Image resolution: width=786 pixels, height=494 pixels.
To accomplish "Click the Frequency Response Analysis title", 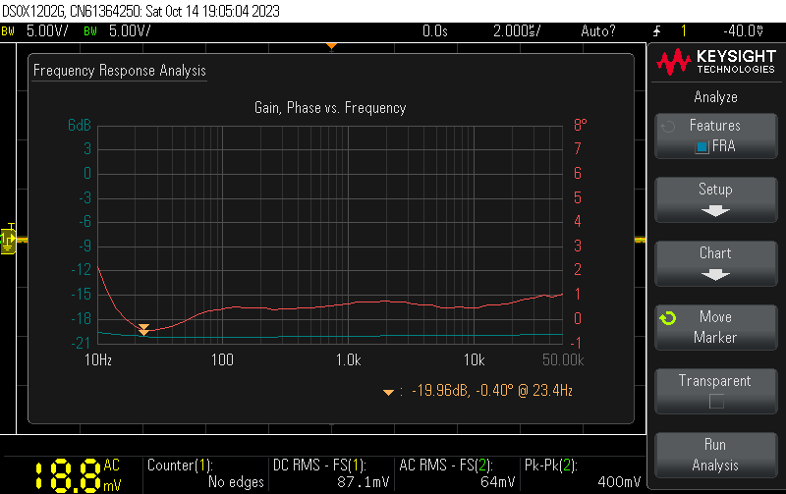I will [x=119, y=70].
